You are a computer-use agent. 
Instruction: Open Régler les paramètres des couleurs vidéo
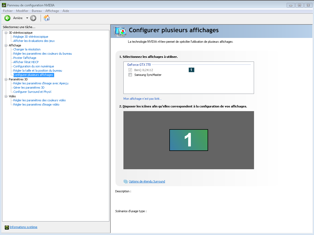tap(40, 100)
